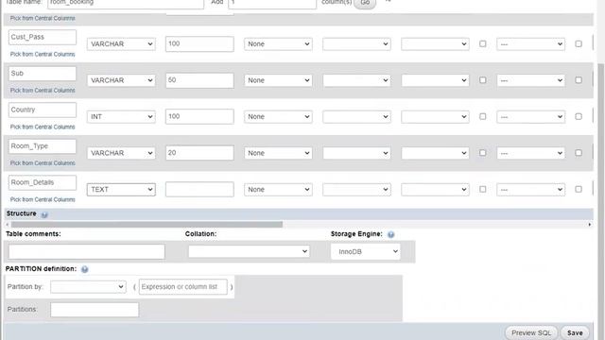
Task: Click the Go button to add columns
Action: pyautogui.click(x=365, y=3)
